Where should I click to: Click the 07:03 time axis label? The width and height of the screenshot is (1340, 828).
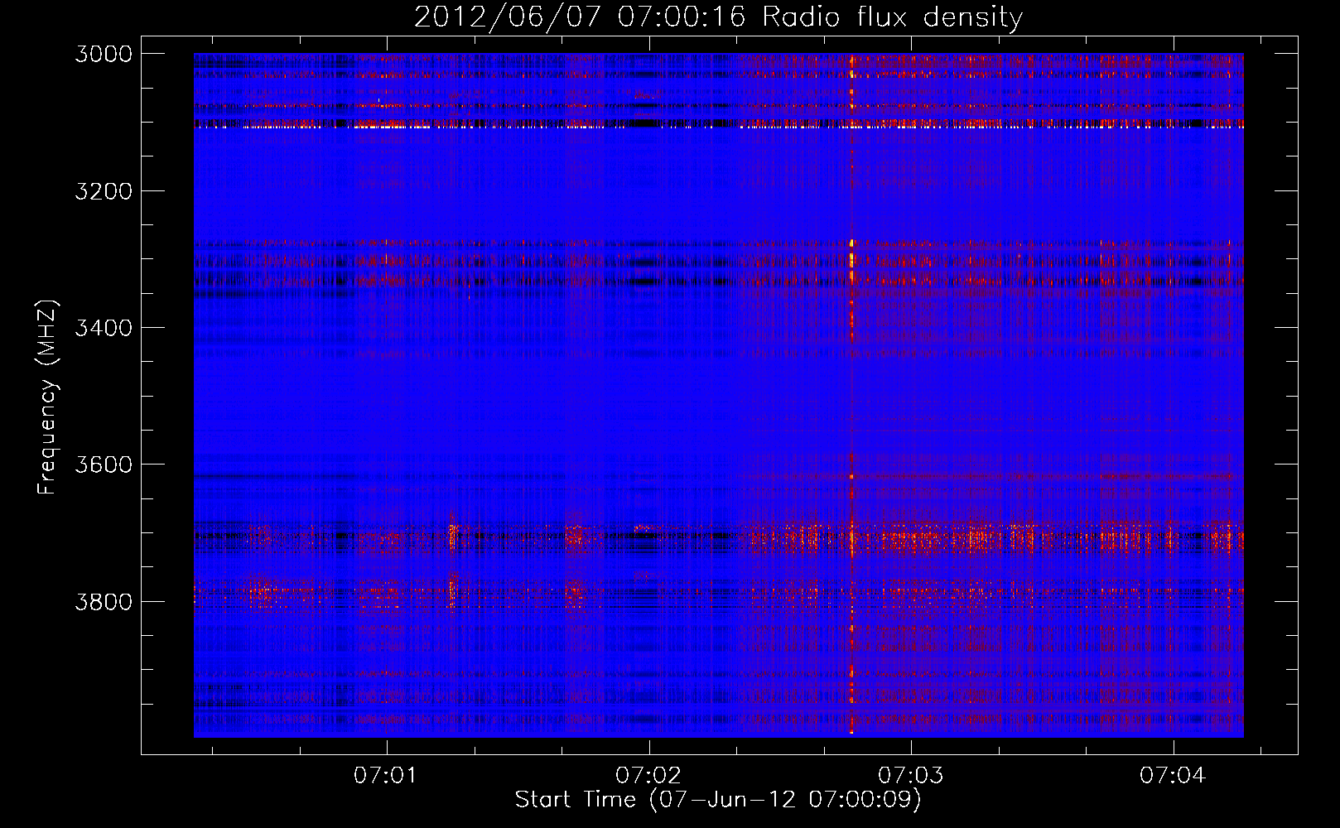[x=909, y=776]
